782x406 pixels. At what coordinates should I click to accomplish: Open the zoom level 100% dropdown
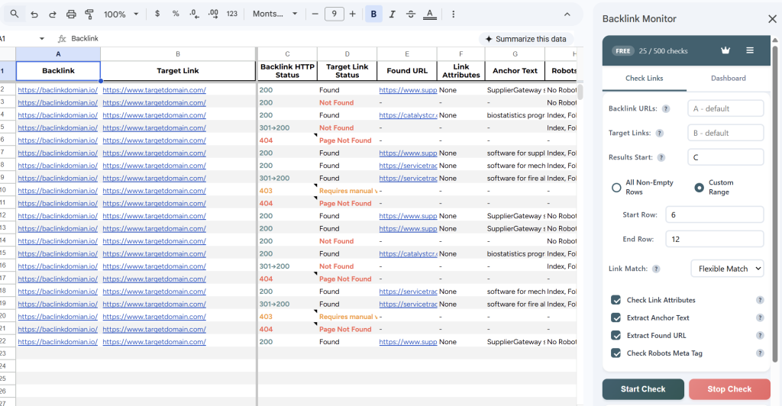(x=121, y=14)
